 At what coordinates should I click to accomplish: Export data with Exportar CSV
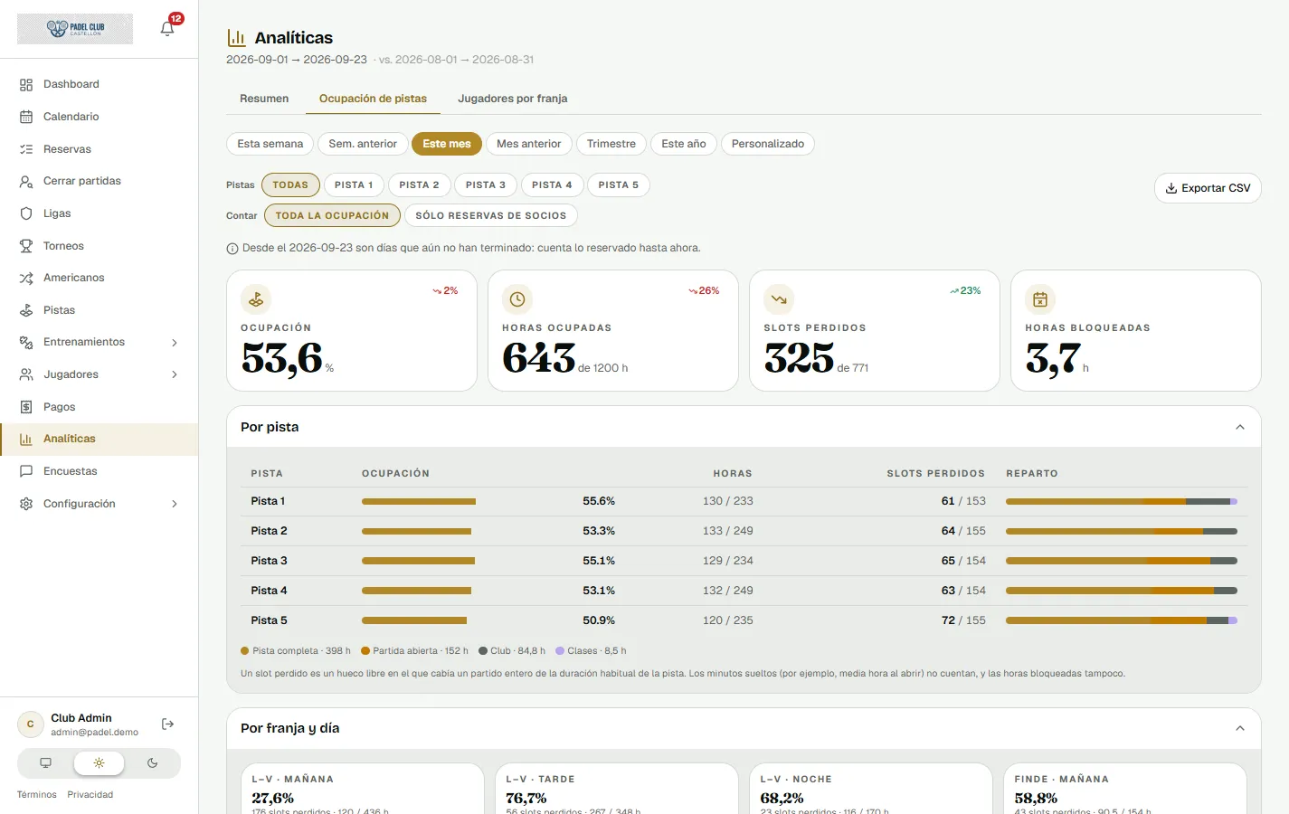coord(1208,188)
